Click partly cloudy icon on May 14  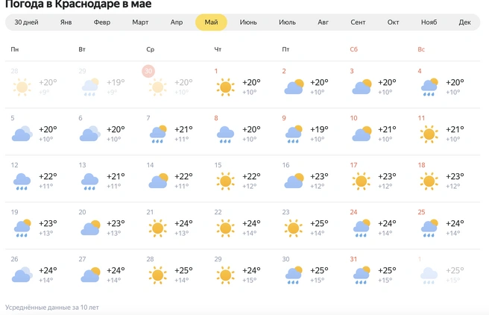point(158,181)
